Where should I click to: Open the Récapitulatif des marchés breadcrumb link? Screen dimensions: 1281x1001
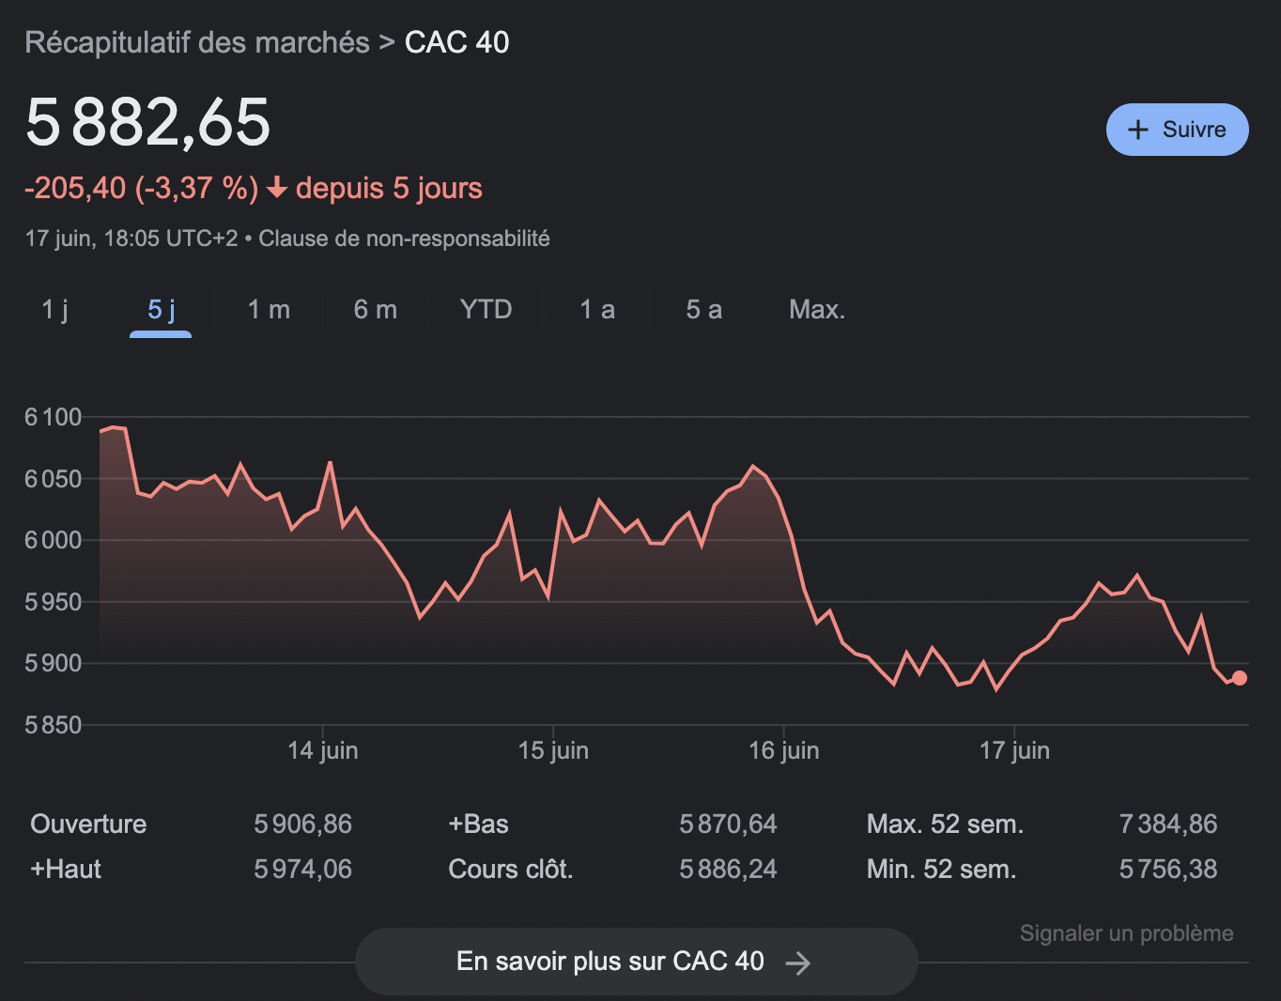[x=197, y=42]
